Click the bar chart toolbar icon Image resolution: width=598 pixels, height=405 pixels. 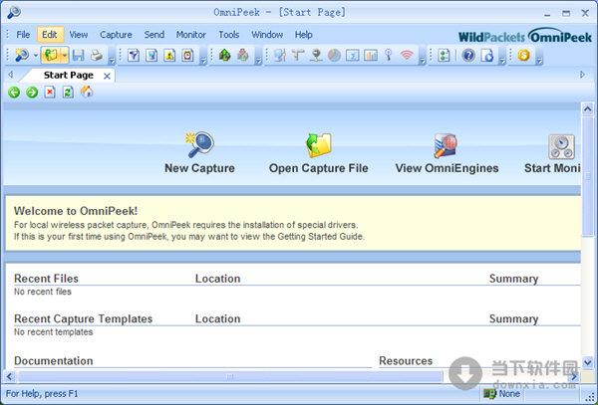(371, 56)
